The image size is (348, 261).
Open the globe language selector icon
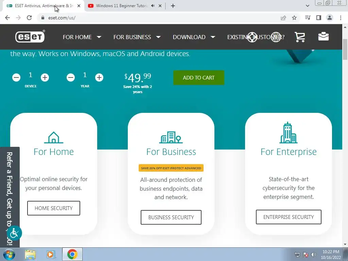[x=276, y=37]
